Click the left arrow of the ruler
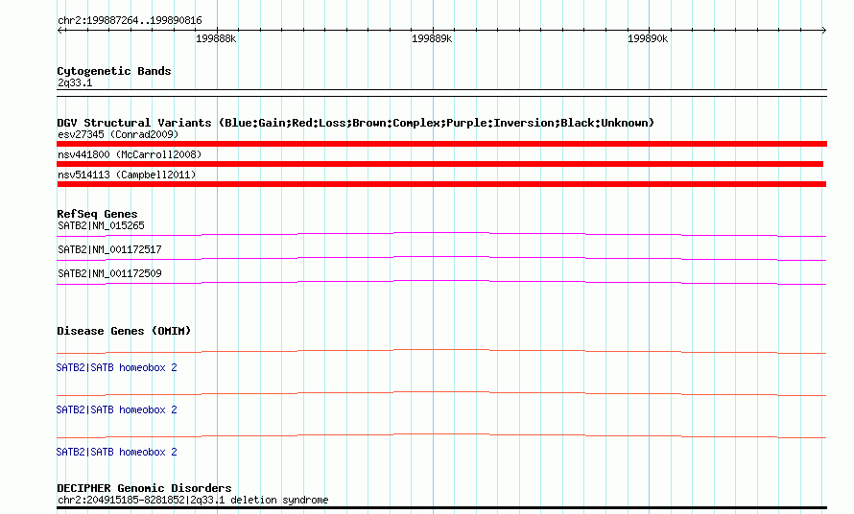This screenshot has width=854, height=514. [x=59, y=30]
